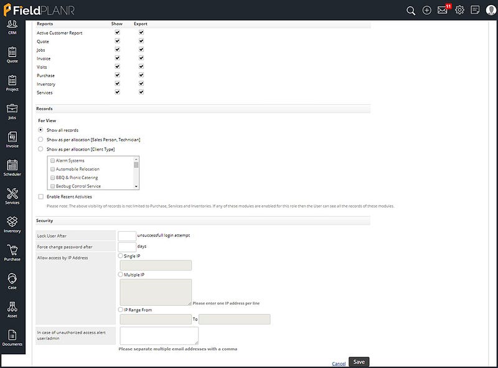Toggle Export checkbox for Jobs report
Image resolution: width=498 pixels, height=368 pixels.
click(x=141, y=50)
